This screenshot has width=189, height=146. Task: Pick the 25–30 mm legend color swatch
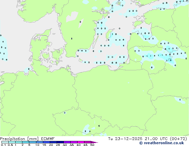[60, 142]
